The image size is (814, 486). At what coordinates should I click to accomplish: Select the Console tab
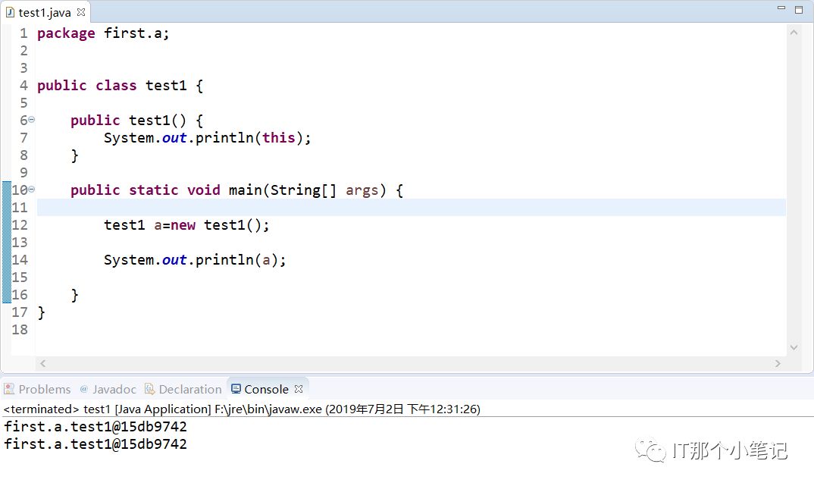tap(266, 389)
